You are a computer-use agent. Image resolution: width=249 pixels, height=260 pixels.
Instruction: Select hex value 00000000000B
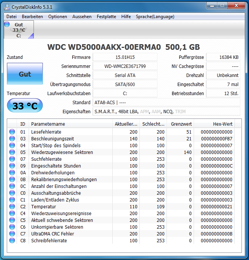pos(217,234)
